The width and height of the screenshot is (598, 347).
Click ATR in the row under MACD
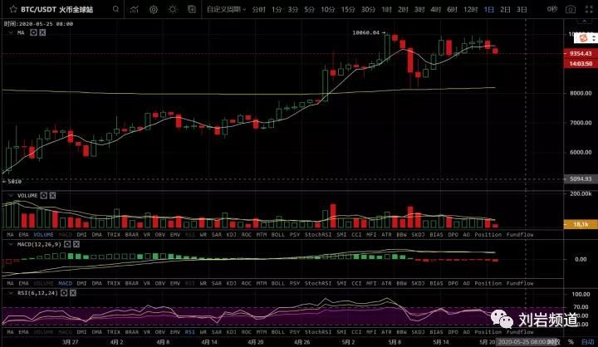click(x=386, y=283)
